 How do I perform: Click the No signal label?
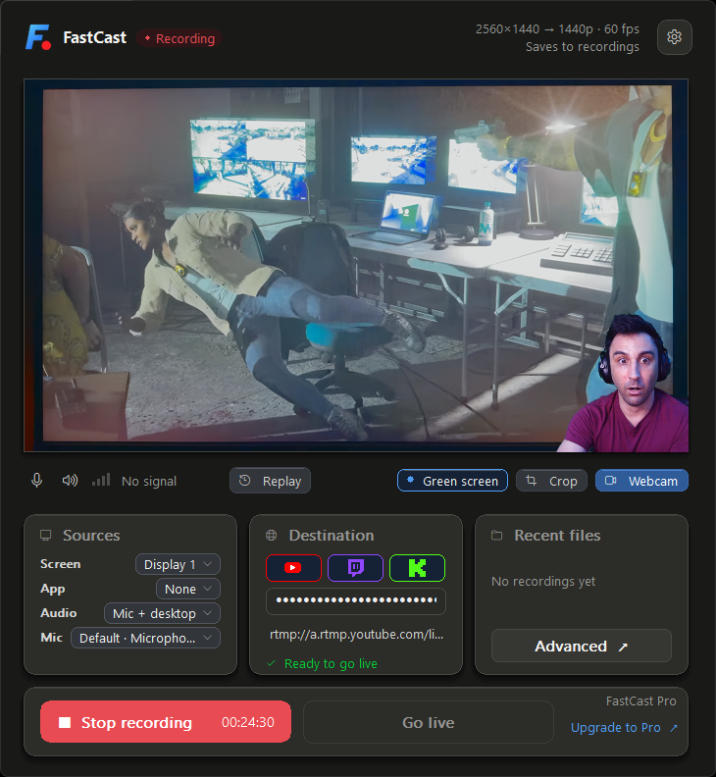click(149, 481)
